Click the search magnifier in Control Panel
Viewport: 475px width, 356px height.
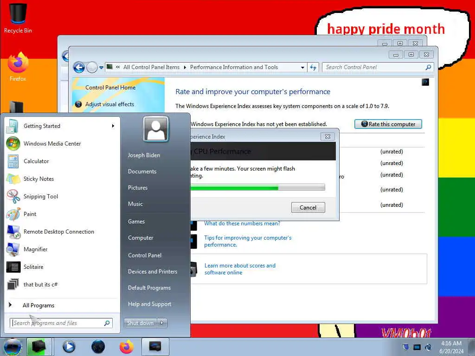point(428,67)
